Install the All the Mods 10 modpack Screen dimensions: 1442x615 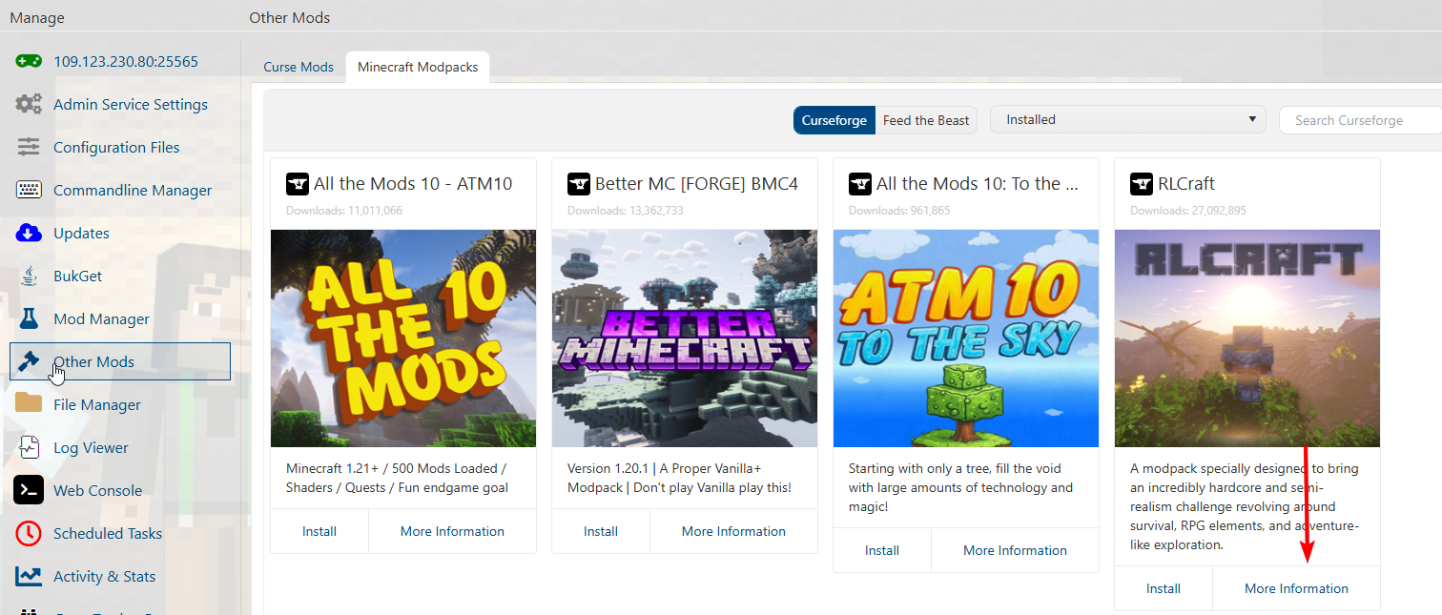click(319, 531)
